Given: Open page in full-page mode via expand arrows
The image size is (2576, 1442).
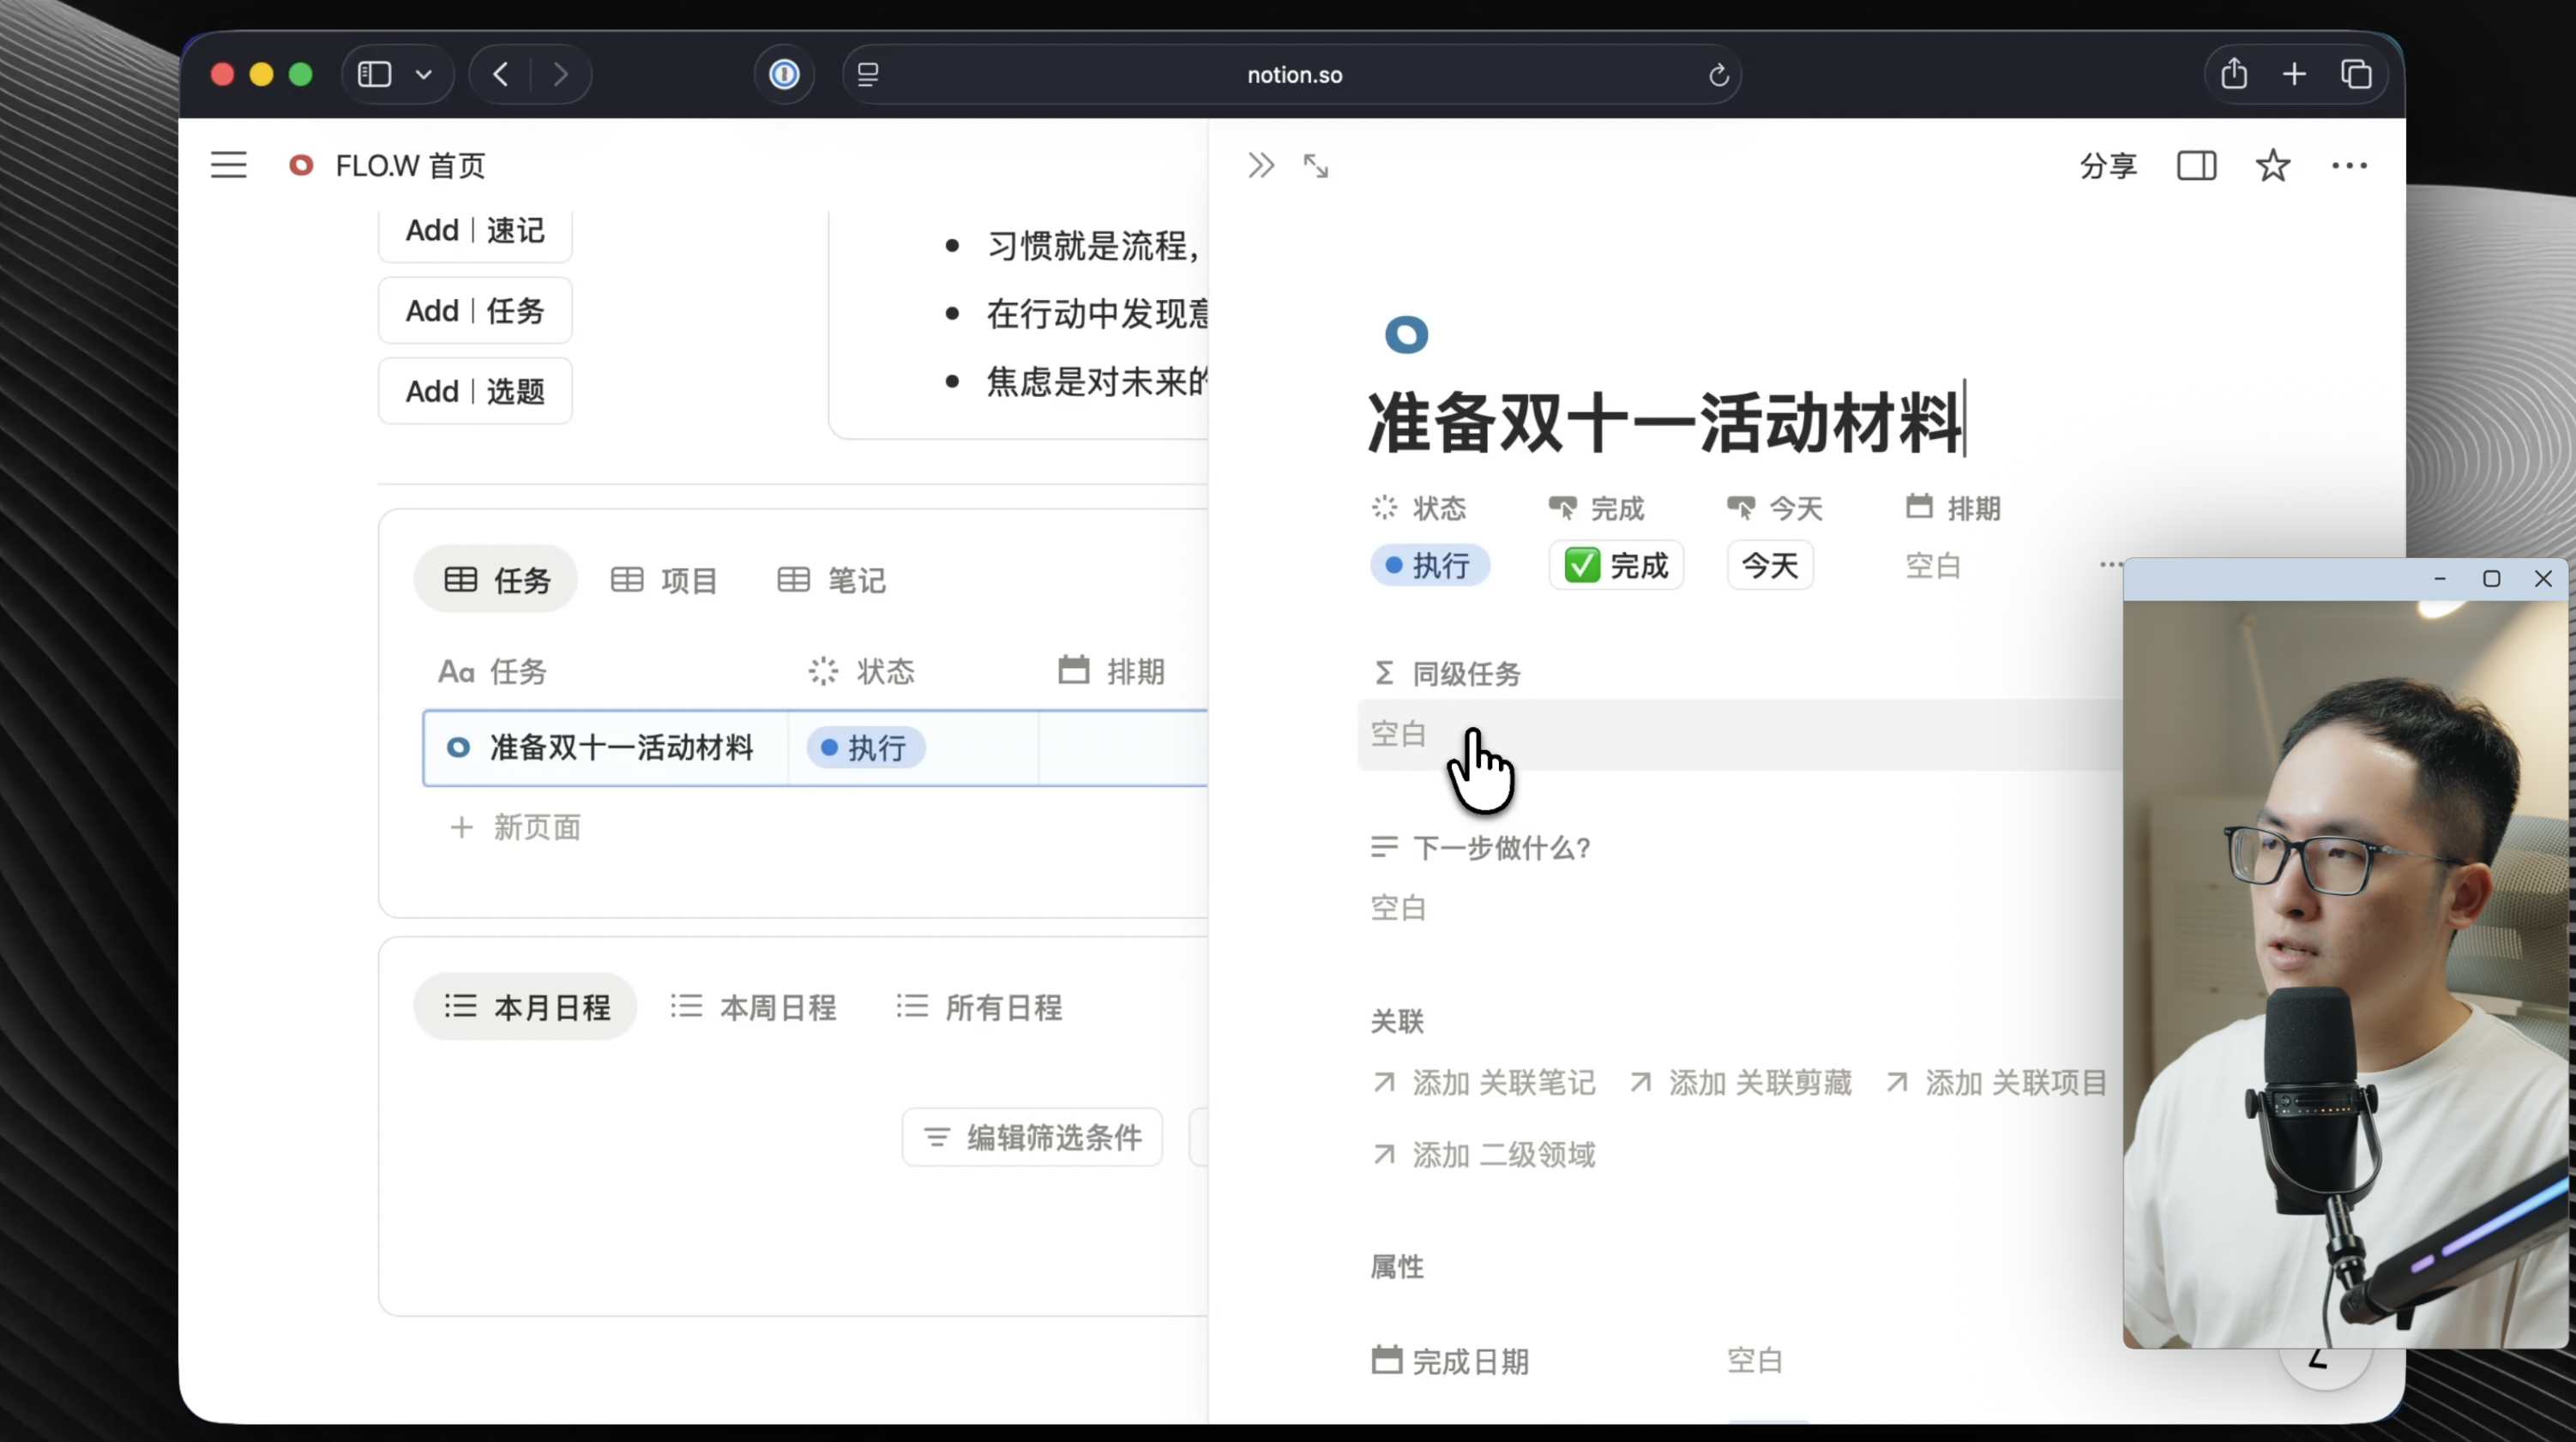Looking at the screenshot, I should (x=1316, y=166).
